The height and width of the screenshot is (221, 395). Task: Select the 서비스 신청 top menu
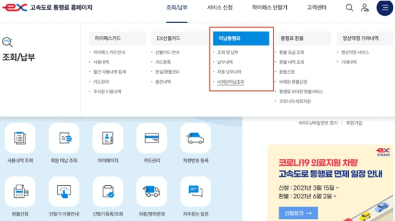pos(219,7)
